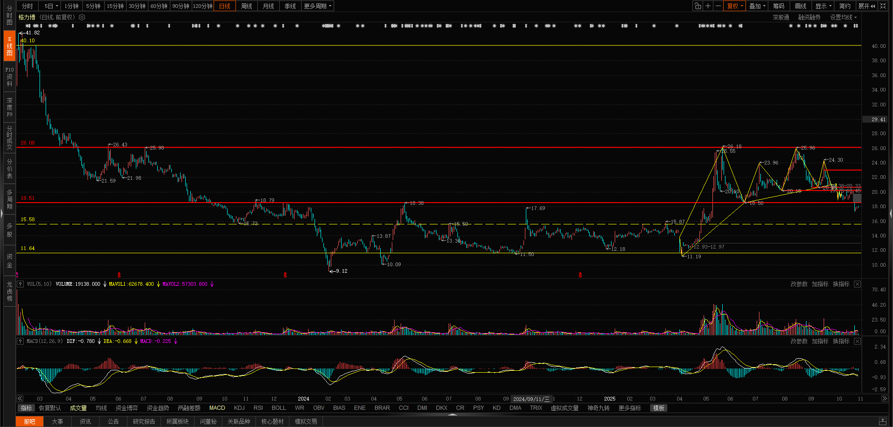This screenshot has height=427, width=893.
Task: Click 恢复默认 to reset indicators
Action: coord(50,408)
